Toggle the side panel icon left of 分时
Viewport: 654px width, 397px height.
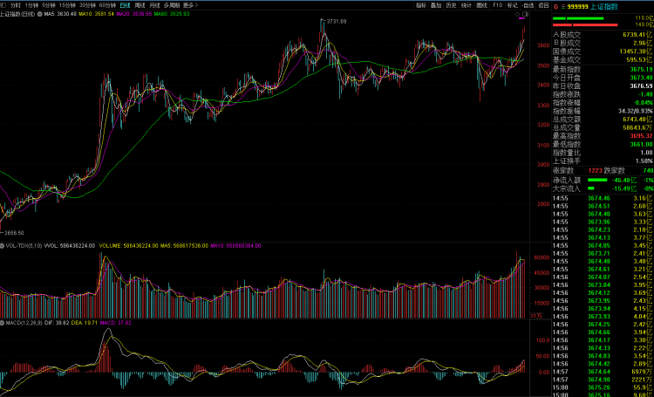pyautogui.click(x=3, y=5)
